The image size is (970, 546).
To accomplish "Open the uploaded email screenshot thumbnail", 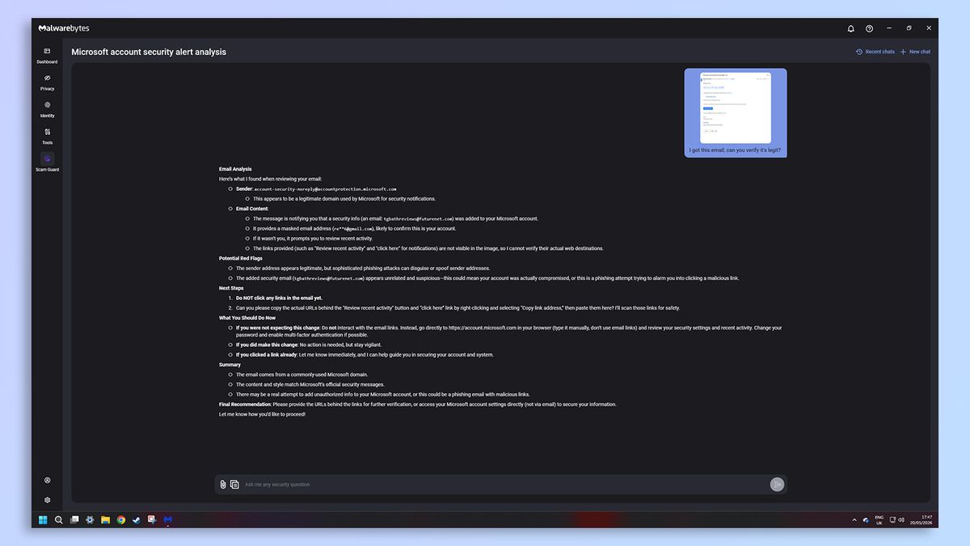I will (x=736, y=108).
